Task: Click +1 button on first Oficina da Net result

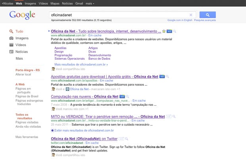Action: (169, 31)
